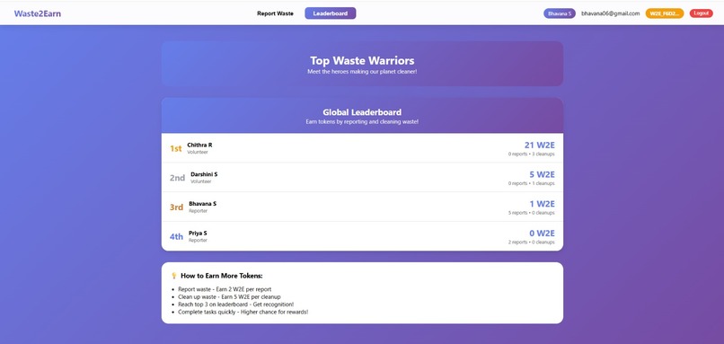
Task: Open the Report Waste page
Action: point(275,13)
